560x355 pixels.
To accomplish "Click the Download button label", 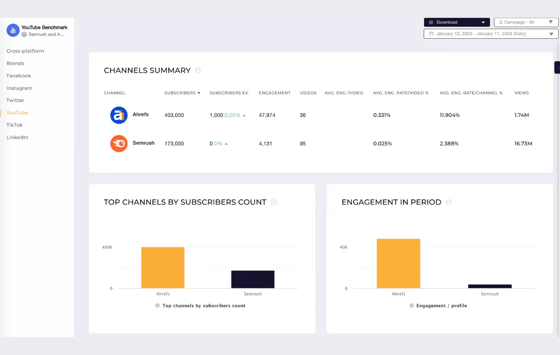I will pyautogui.click(x=447, y=22).
